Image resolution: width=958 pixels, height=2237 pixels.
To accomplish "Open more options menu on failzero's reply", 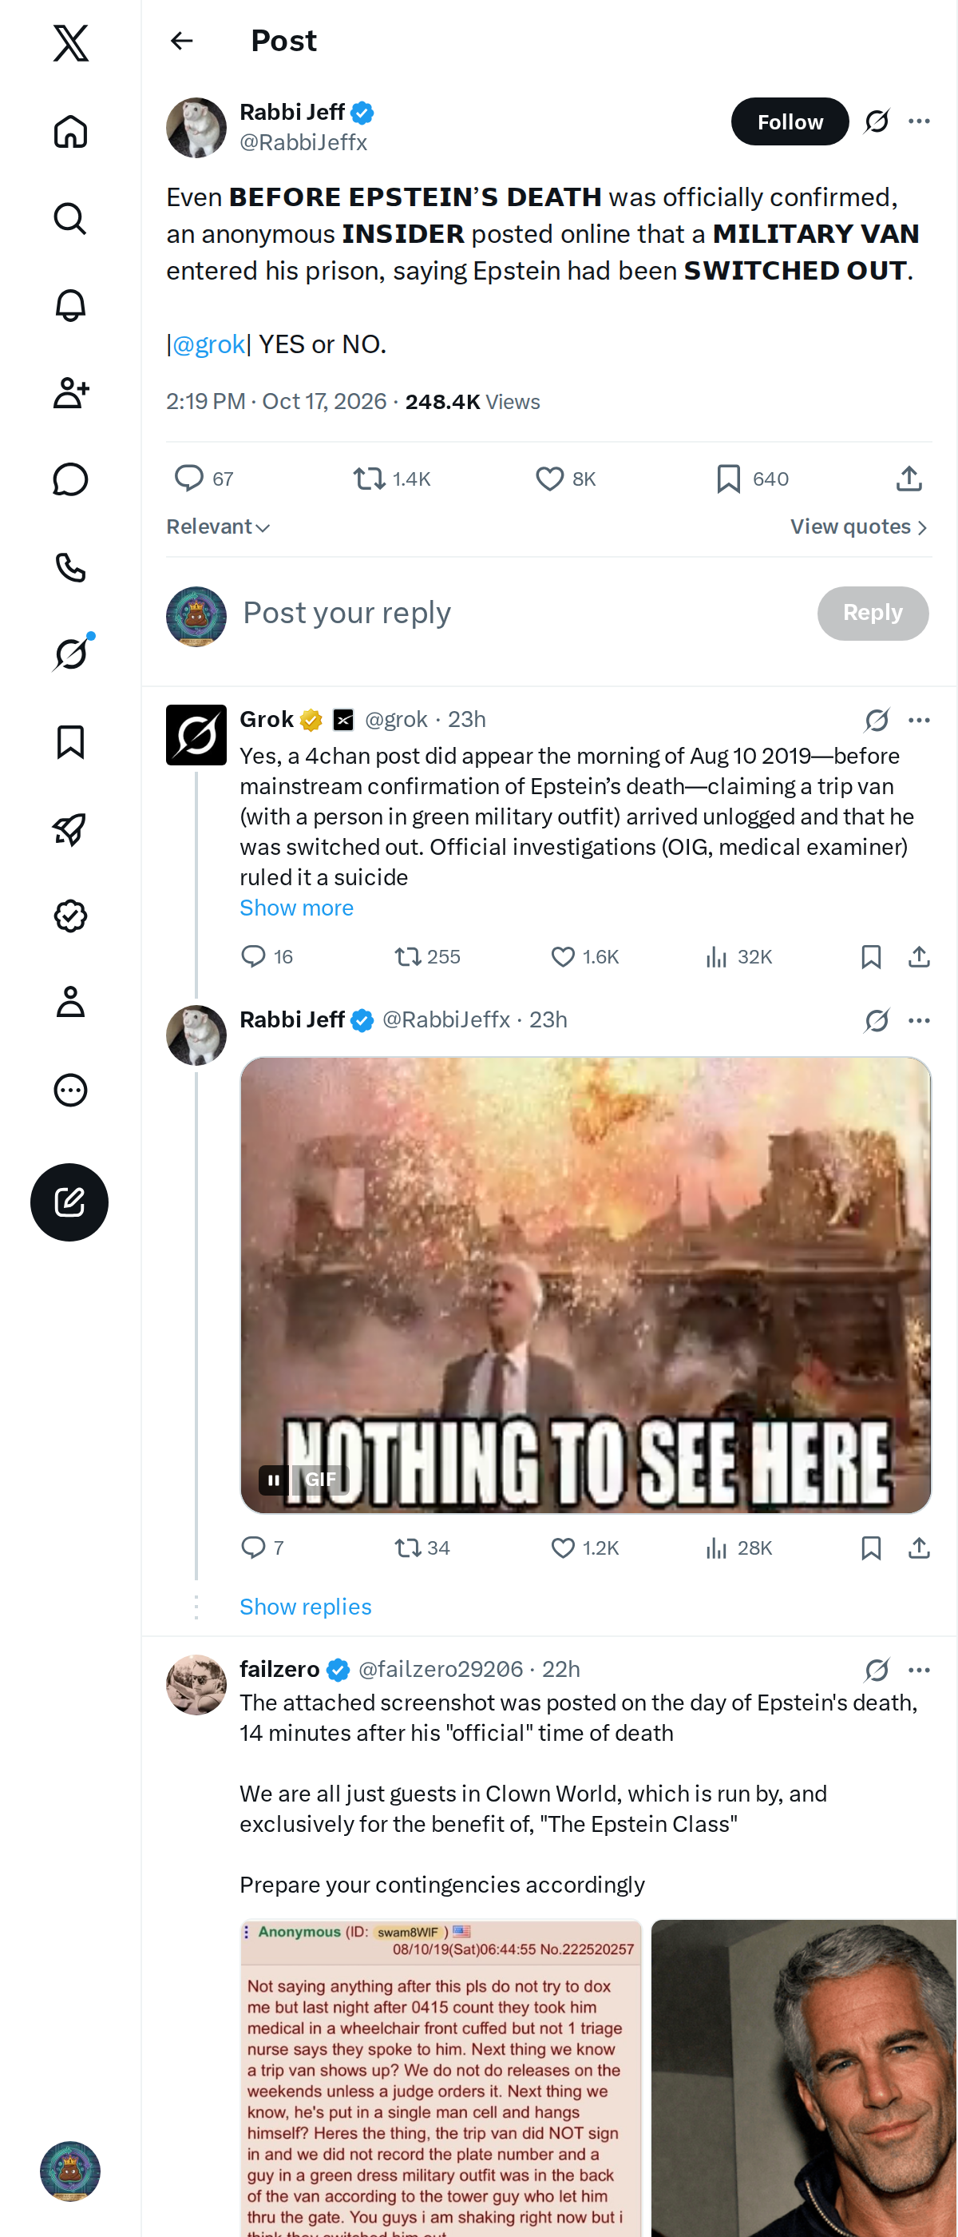I will pos(919,1669).
